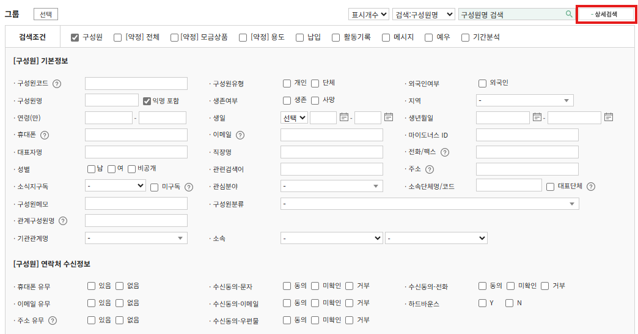
Task: Open help icon next to 미구독
Action: coord(189,187)
